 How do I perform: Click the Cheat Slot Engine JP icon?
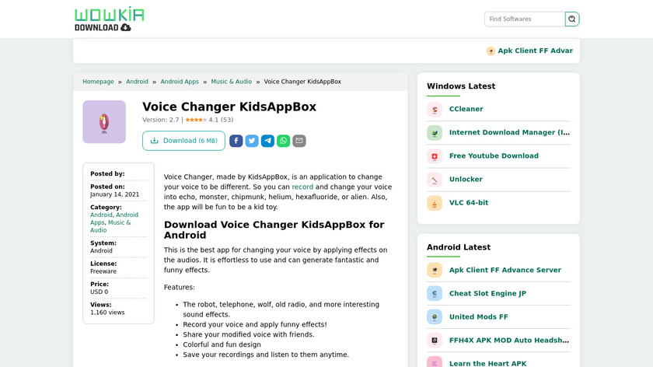(435, 293)
